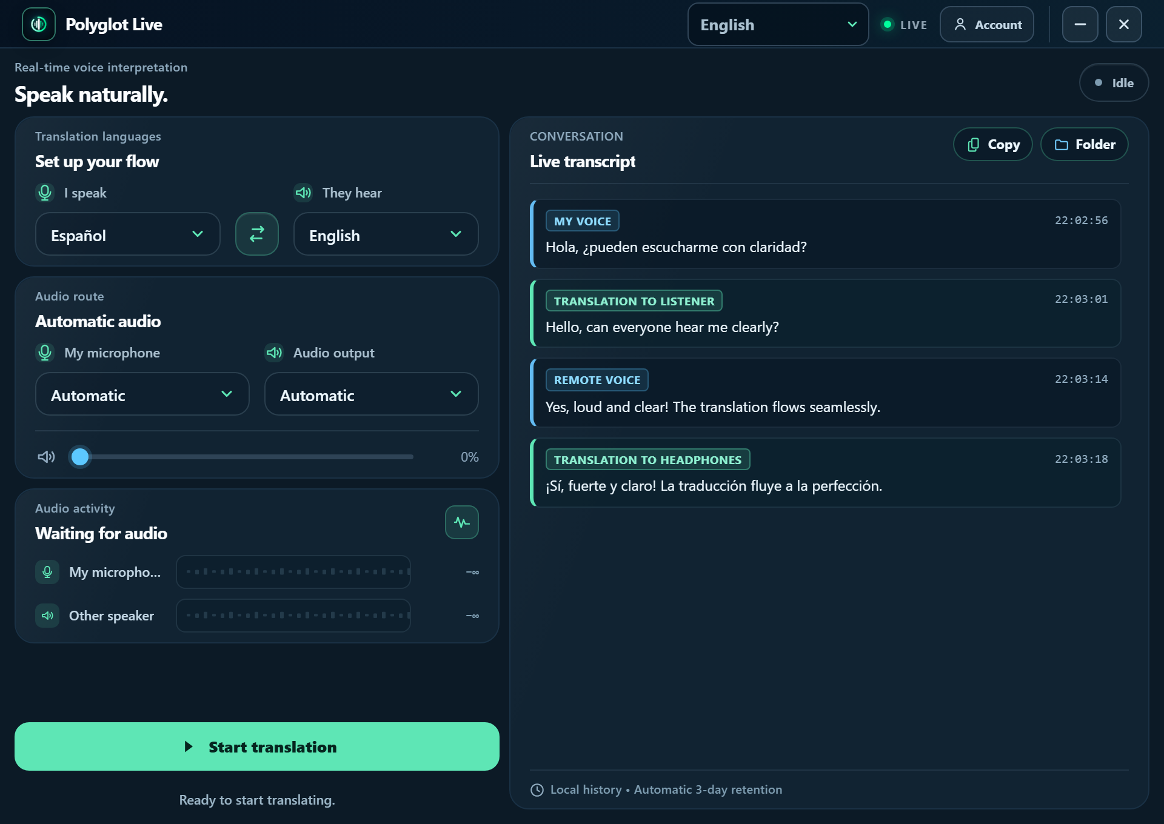The height and width of the screenshot is (824, 1164).
Task: Click 'Ready to start translating.' status text
Action: [257, 800]
